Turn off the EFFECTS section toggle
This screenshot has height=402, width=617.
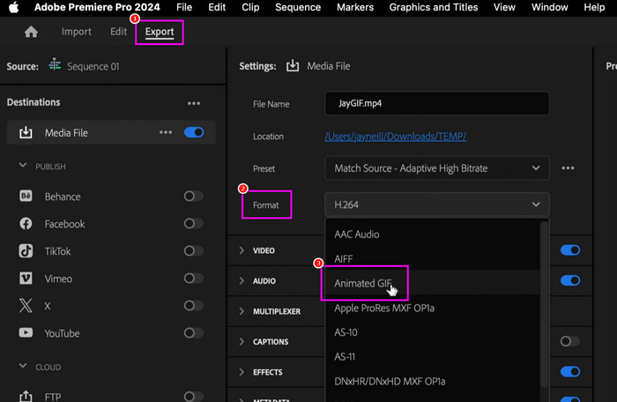[570, 371]
